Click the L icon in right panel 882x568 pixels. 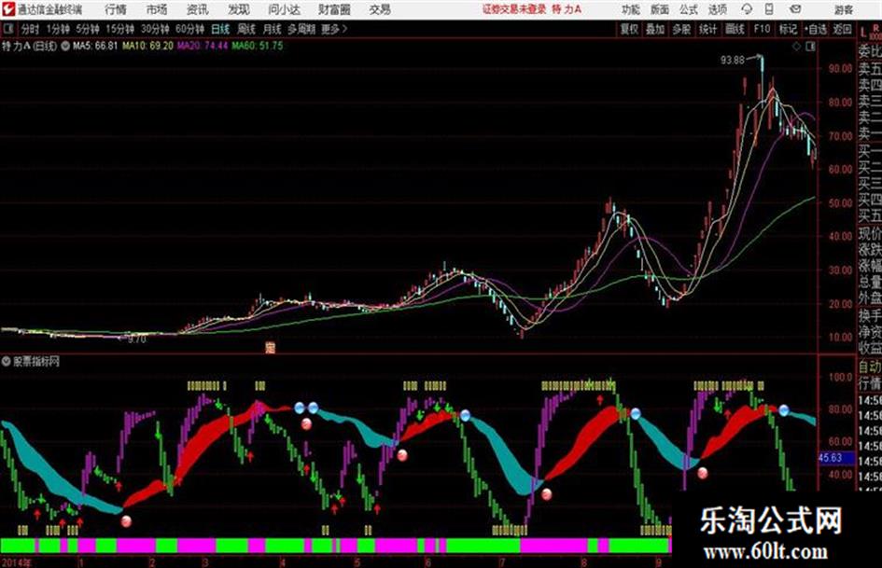pos(863,33)
